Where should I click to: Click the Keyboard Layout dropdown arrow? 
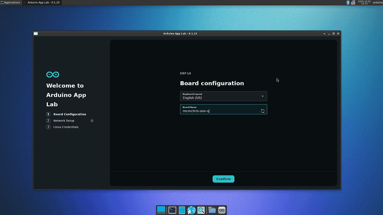(x=263, y=96)
